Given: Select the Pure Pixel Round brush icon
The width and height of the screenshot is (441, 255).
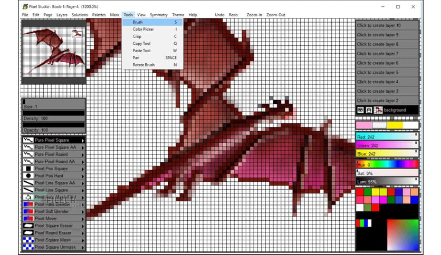Looking at the screenshot, I should coord(28,154).
